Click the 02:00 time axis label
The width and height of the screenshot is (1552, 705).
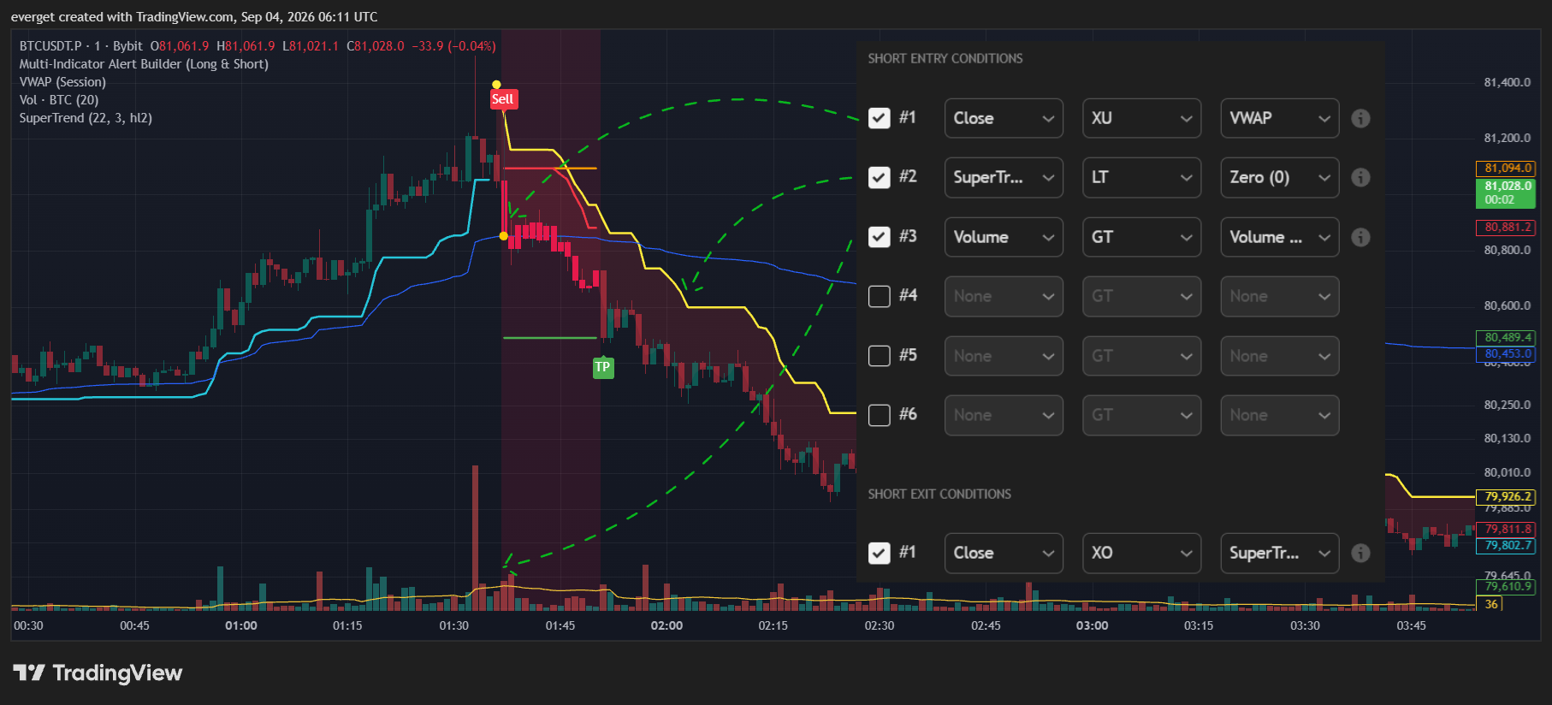coord(666,626)
